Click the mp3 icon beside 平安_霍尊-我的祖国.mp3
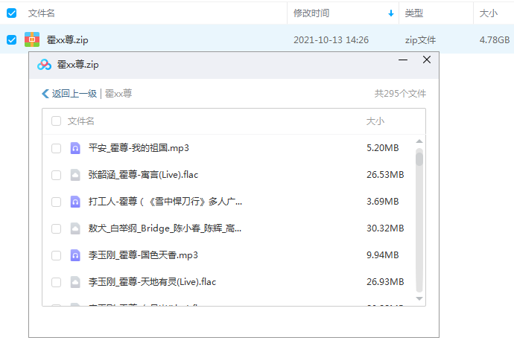 click(x=75, y=148)
